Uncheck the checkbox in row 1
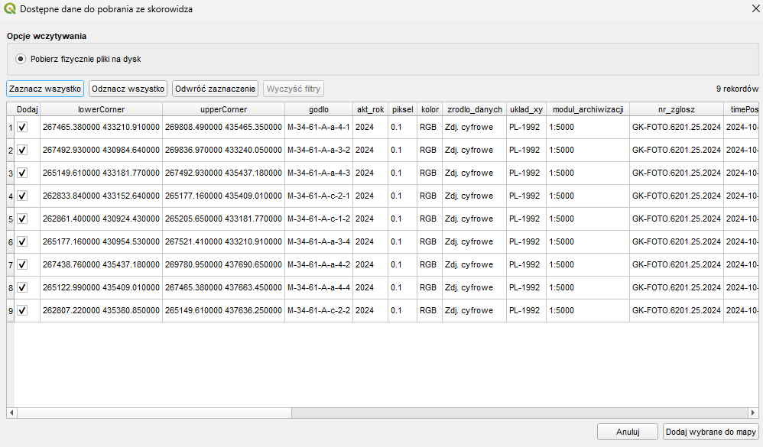The width and height of the screenshot is (763, 447). point(22,128)
